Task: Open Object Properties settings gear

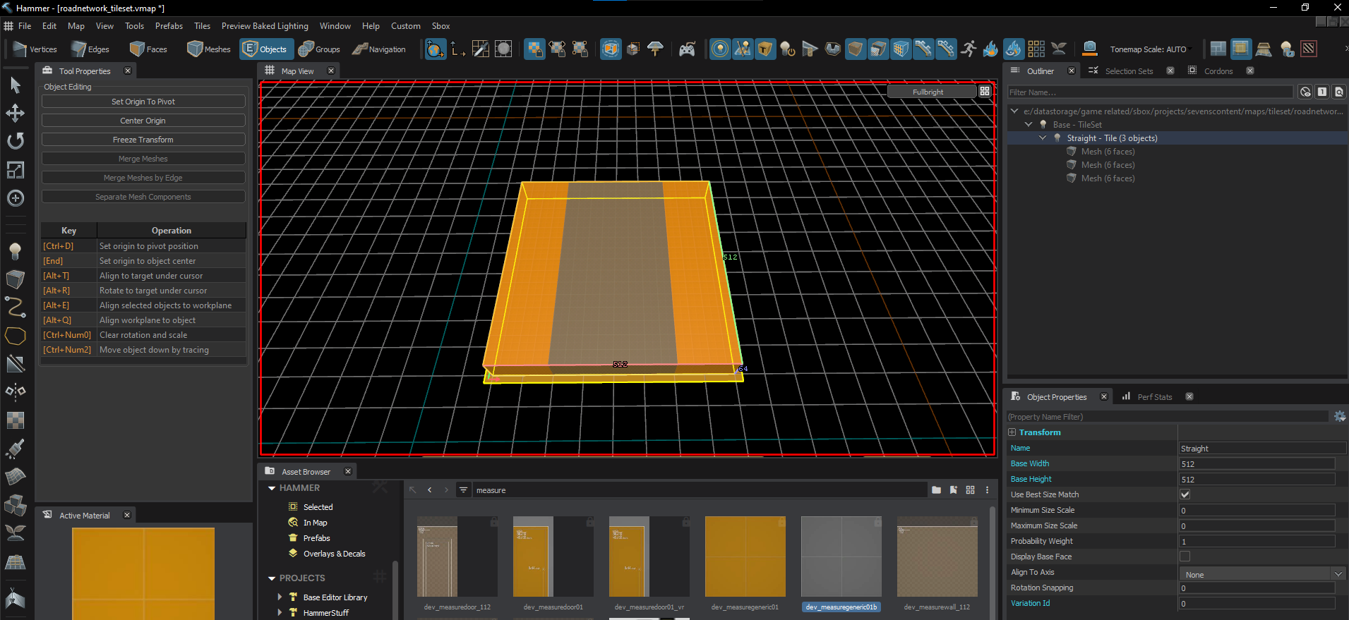Action: click(1339, 417)
